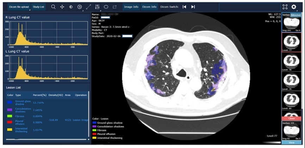
Task: Click the brightness/contrast window level icon
Action: [71, 7]
